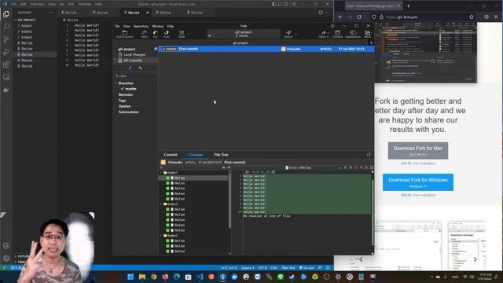The height and width of the screenshot is (283, 503).
Task: Click Download Fork for Windows button
Action: pos(417,182)
